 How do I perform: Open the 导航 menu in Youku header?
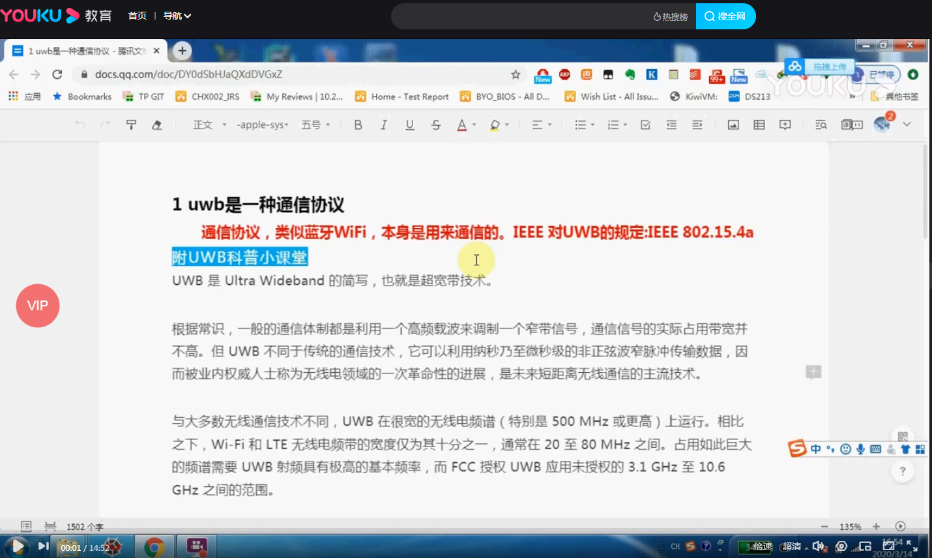point(177,16)
